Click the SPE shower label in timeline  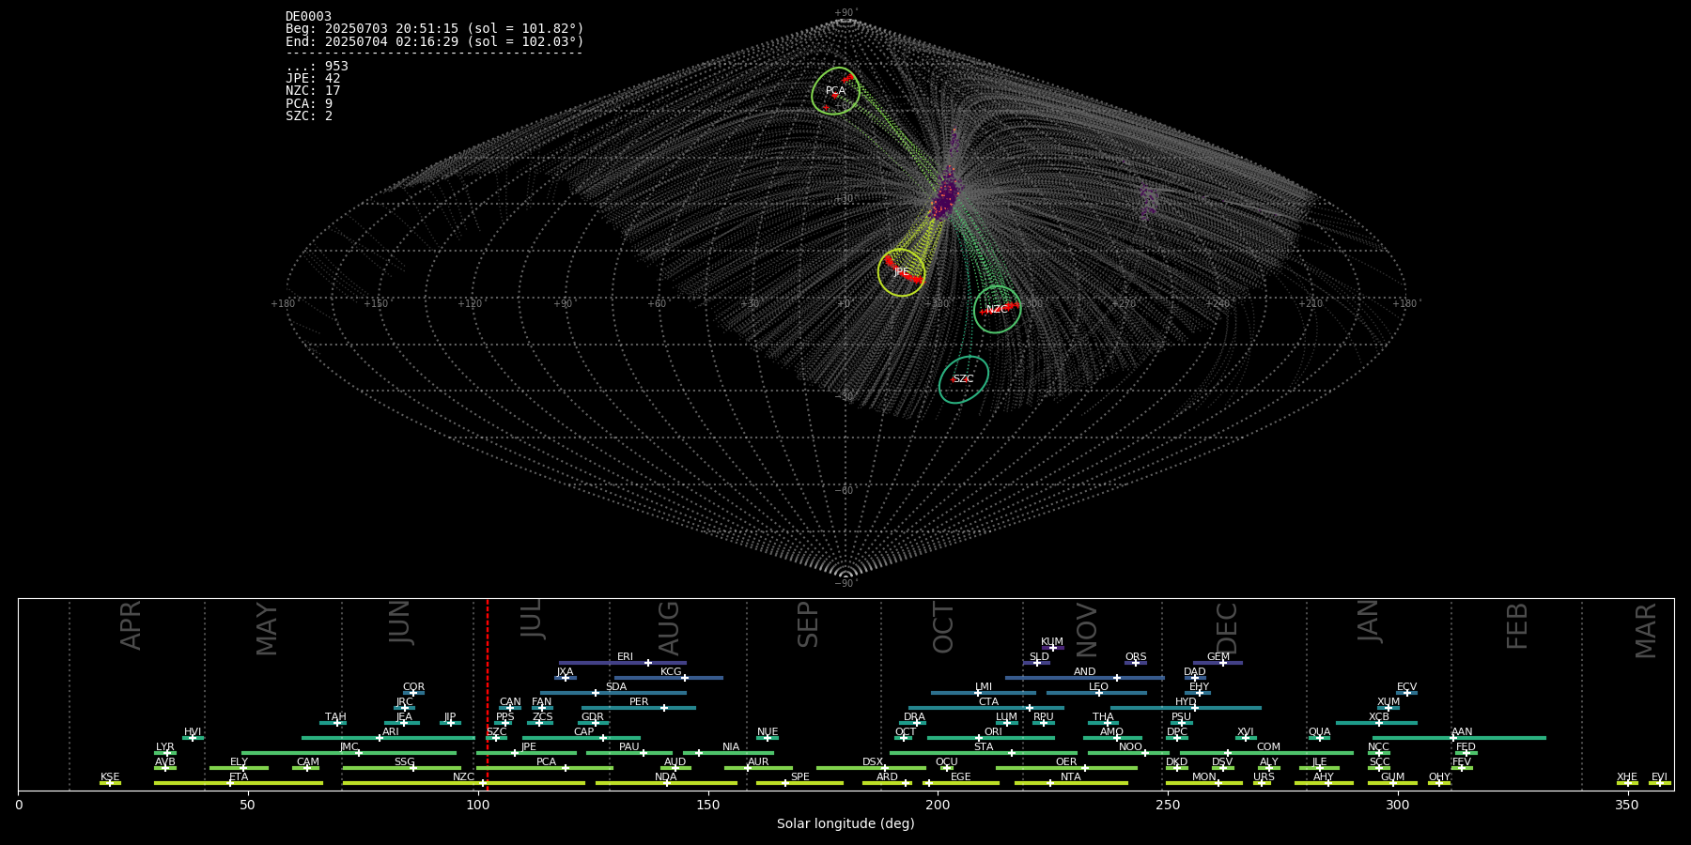point(799,776)
